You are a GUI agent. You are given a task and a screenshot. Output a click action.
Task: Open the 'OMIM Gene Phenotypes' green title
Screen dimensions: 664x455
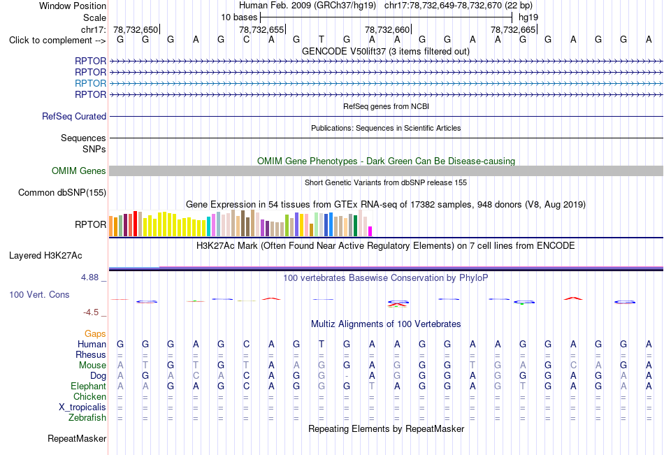387,161
